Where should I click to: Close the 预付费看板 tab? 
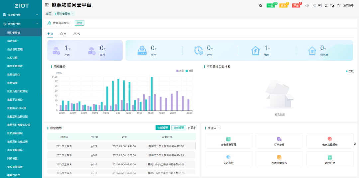72,14
